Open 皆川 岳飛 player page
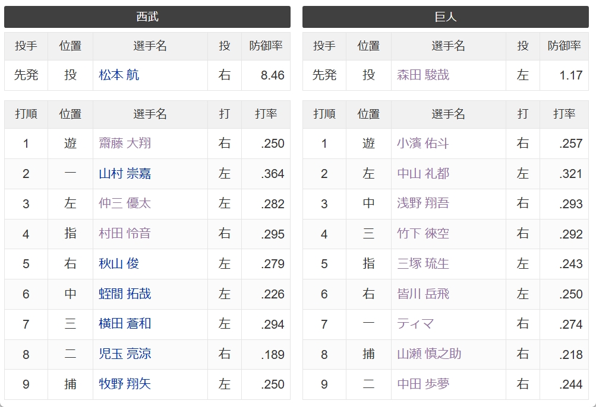Screen dimensions: 596x407 (423, 294)
